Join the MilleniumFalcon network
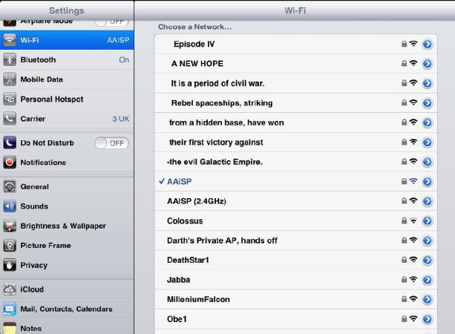This screenshot has width=455, height=334. pyautogui.click(x=199, y=299)
